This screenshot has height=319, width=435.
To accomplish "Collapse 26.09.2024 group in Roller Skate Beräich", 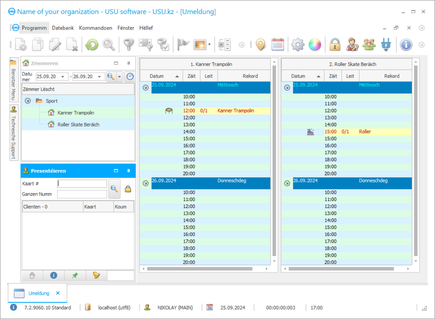I will (287, 183).
